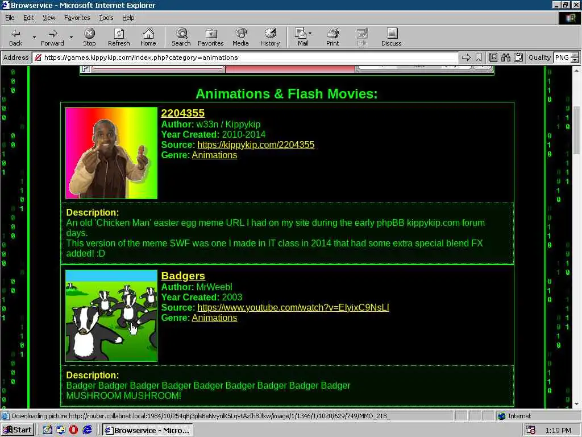
Task: Open the Back history dropdown arrow
Action: coord(34,37)
